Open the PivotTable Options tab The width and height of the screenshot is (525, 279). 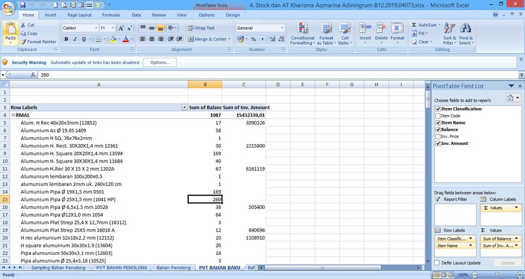pos(207,15)
